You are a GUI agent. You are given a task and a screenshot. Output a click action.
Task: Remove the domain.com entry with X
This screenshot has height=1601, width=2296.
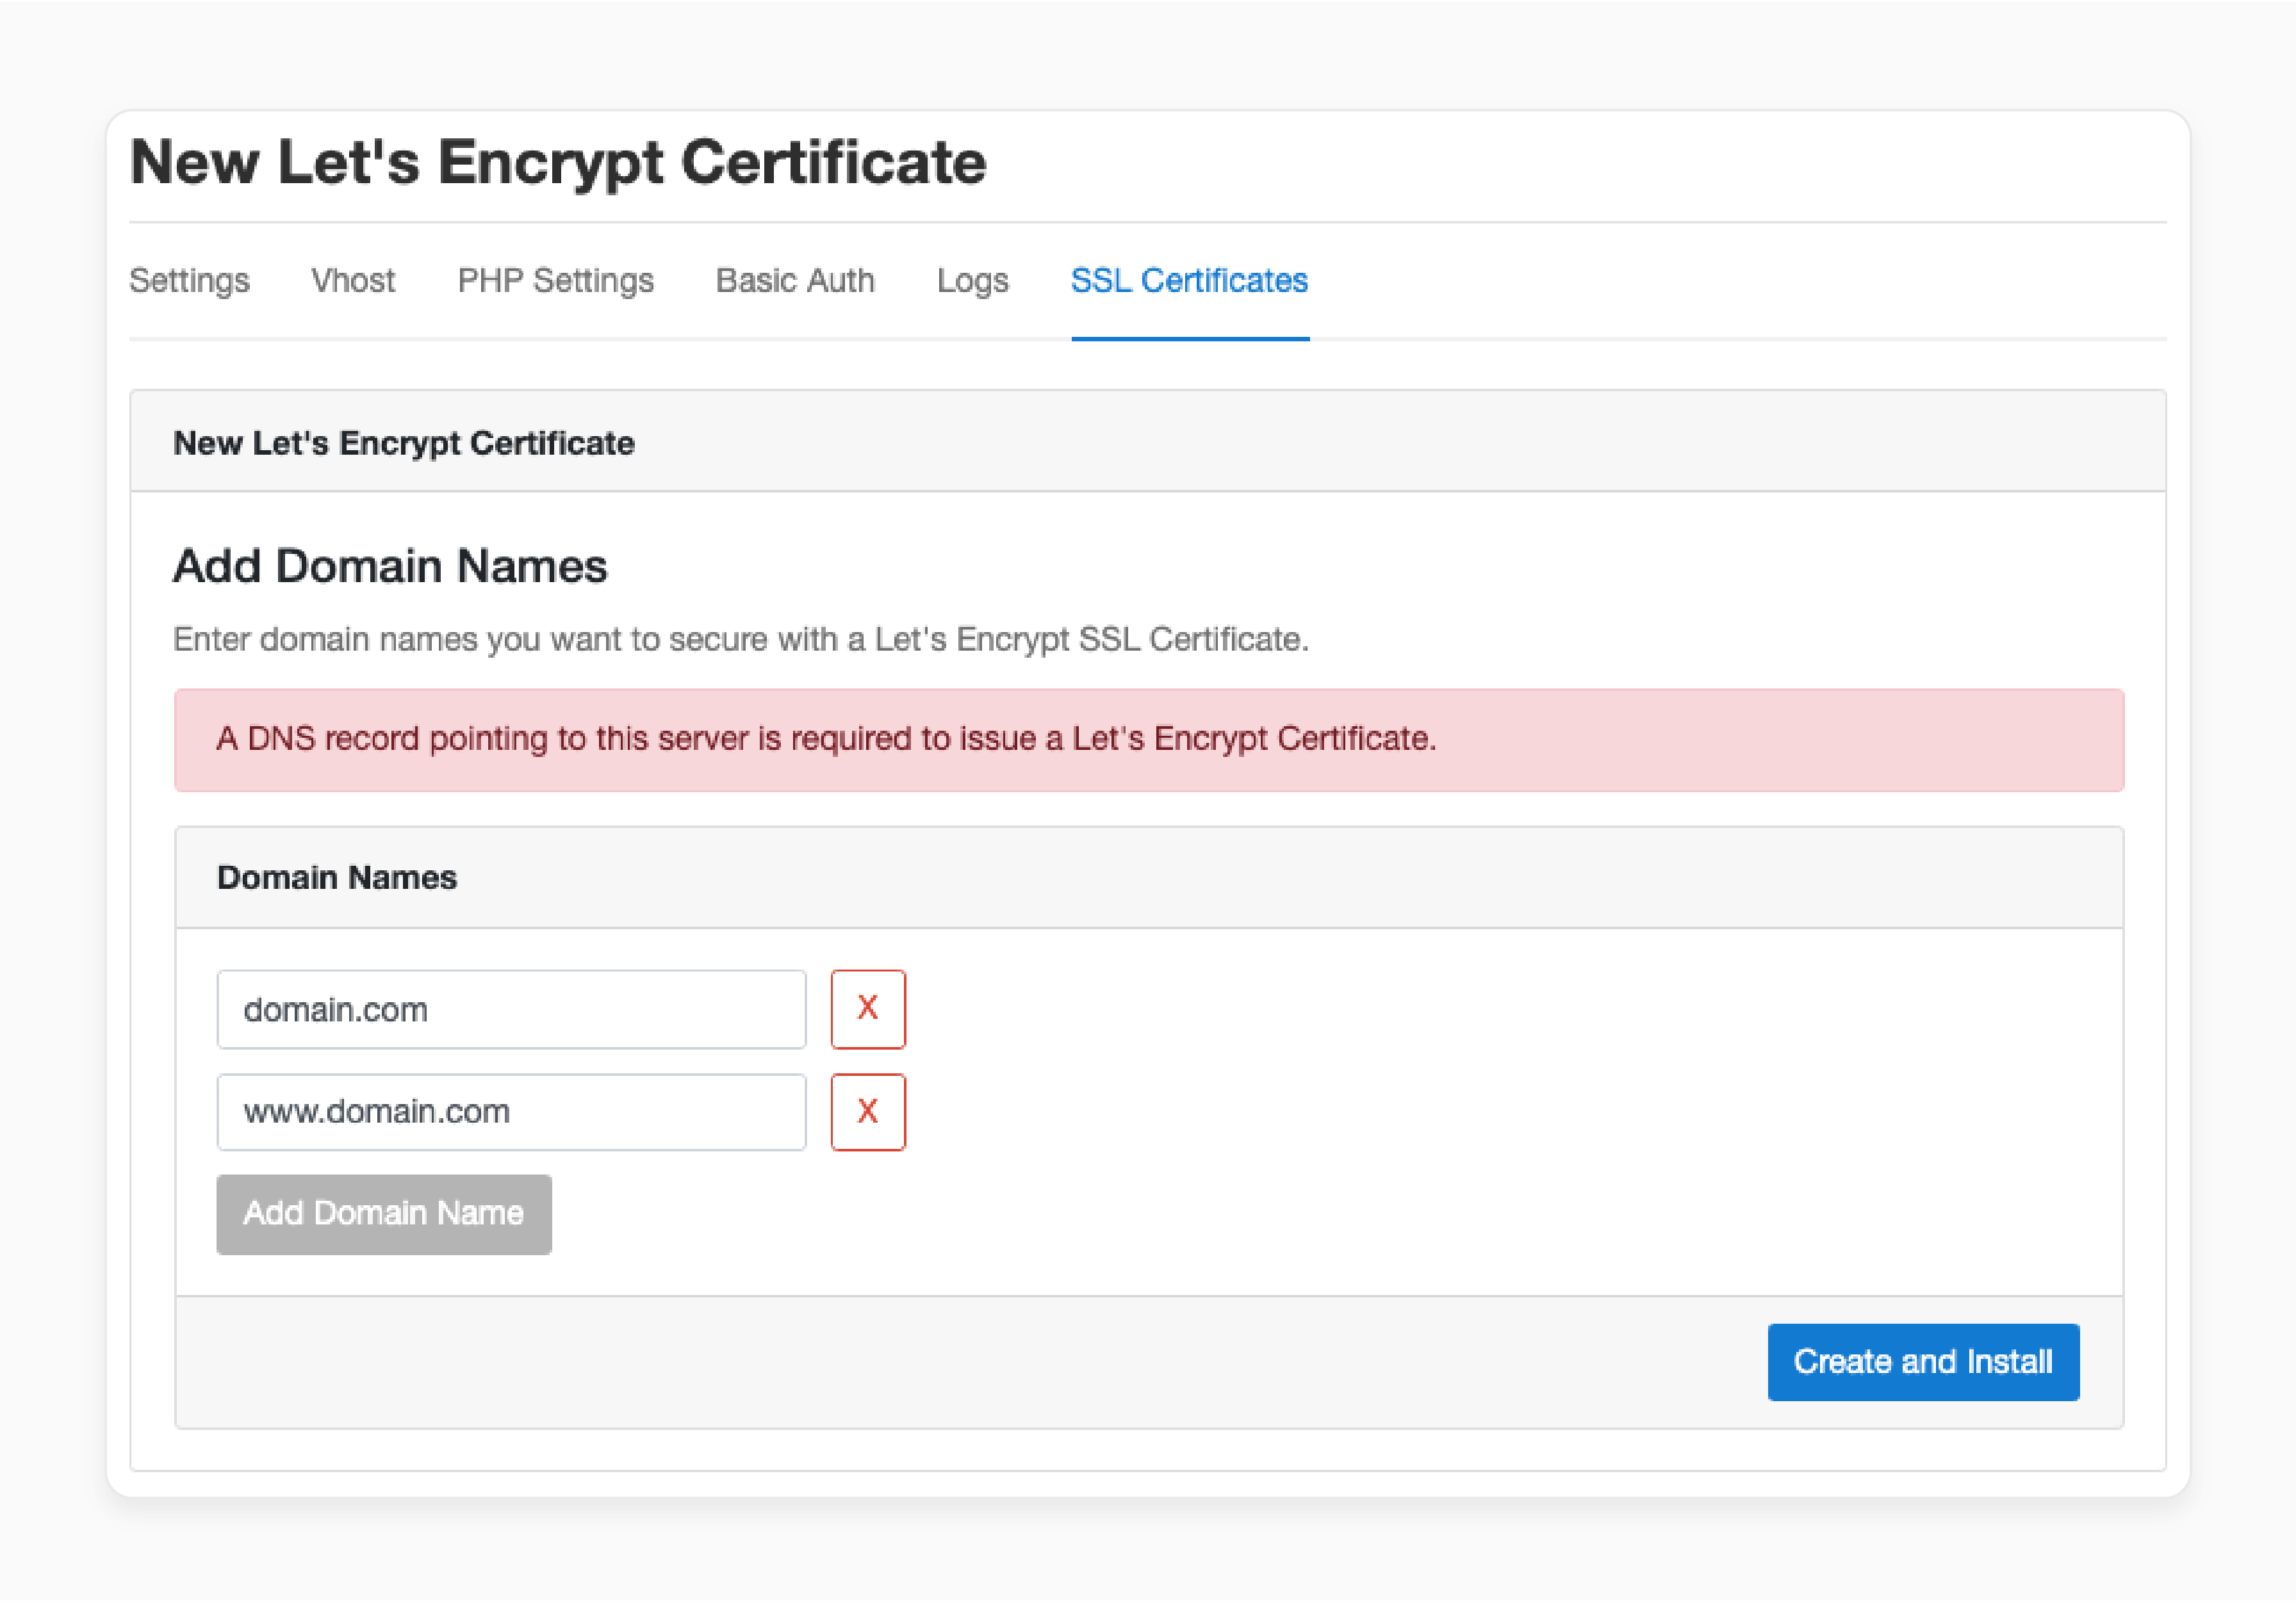click(868, 1009)
